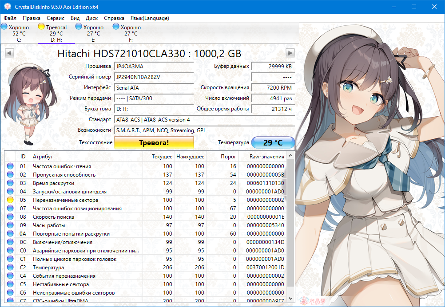
Task: Open the Язык(Language) menu
Action: (x=150, y=18)
